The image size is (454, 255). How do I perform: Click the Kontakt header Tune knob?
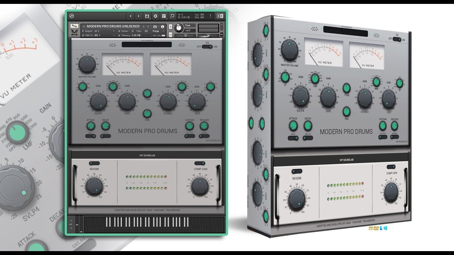pos(179,28)
